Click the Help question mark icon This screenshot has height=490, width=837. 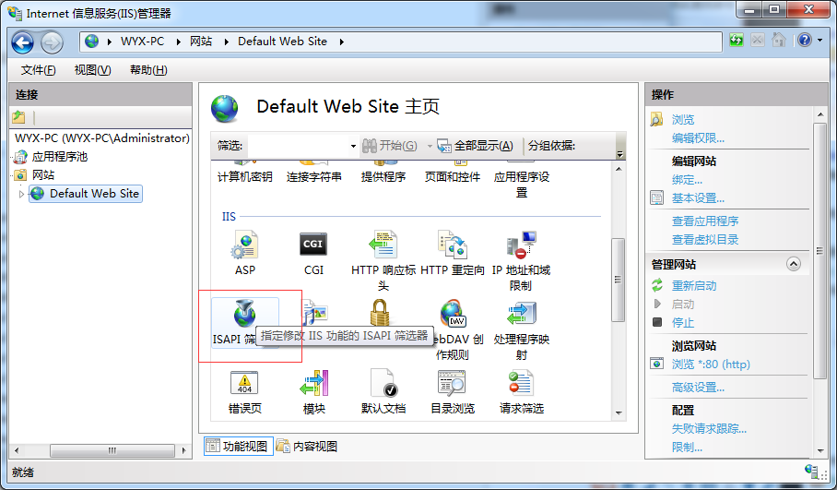click(805, 40)
